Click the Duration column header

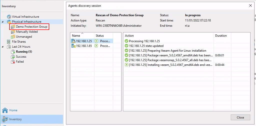pyautogui.click(x=222, y=36)
